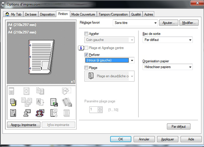This screenshot has width=204, height=147.
Task: Click the document with green F and stamp icon
Action: coord(54,102)
